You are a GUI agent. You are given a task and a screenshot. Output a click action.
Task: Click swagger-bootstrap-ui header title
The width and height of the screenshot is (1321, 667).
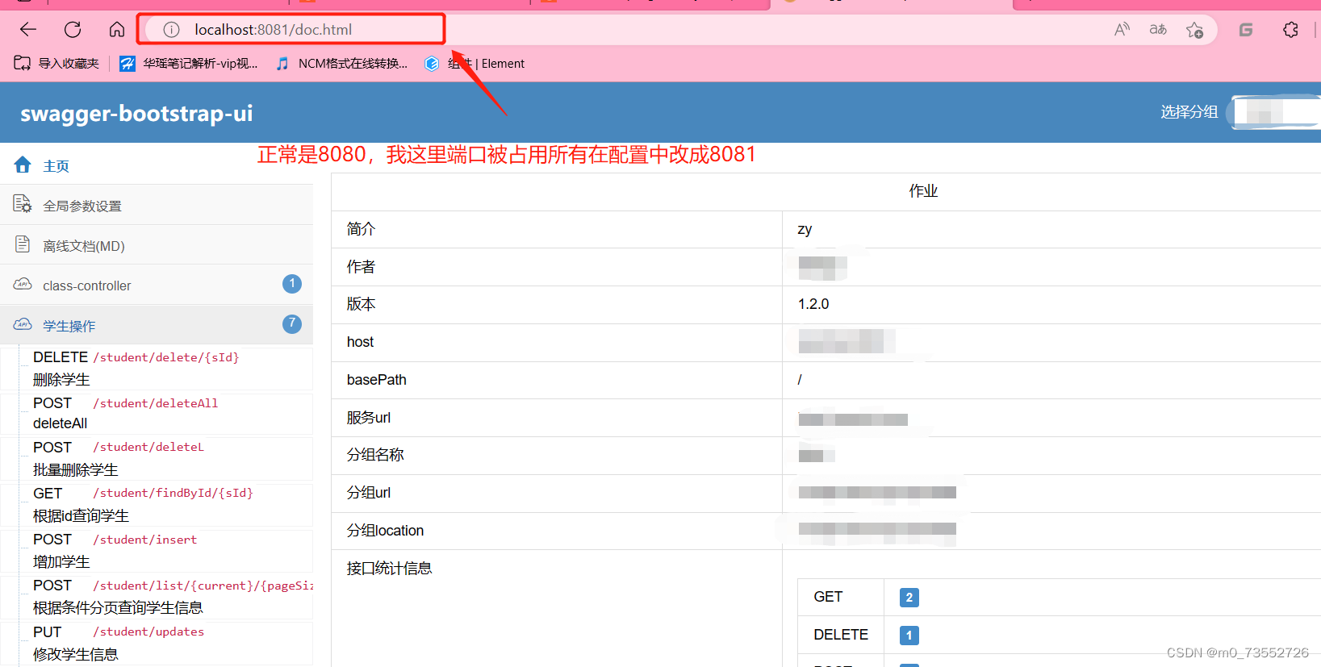click(136, 113)
